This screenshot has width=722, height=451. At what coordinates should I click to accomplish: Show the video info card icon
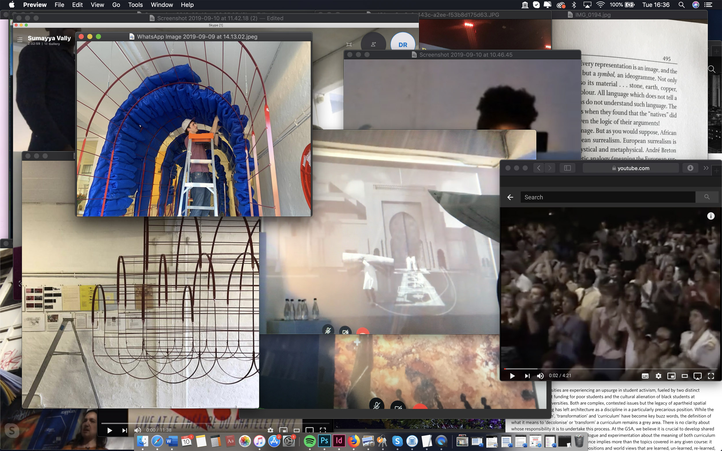coord(711,216)
